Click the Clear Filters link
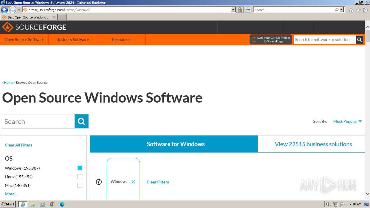Image resolution: width=370 pixels, height=208 pixels. pos(158,182)
